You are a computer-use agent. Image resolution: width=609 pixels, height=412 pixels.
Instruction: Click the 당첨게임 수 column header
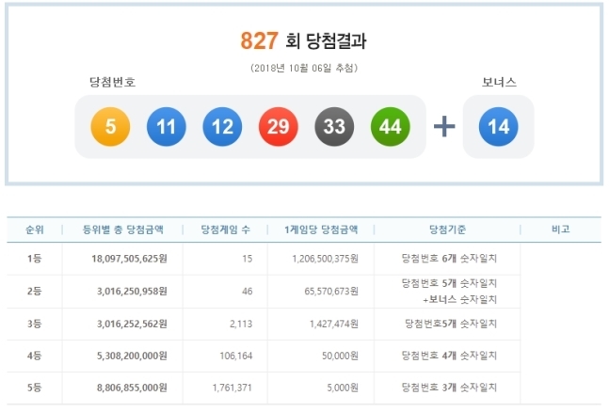[225, 230]
